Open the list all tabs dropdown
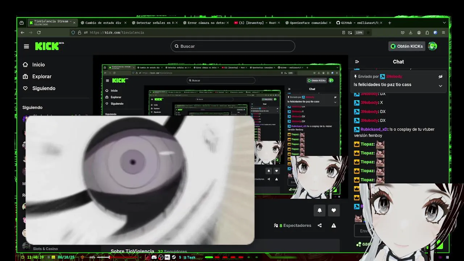Image resolution: width=464 pixels, height=261 pixels. point(444,23)
